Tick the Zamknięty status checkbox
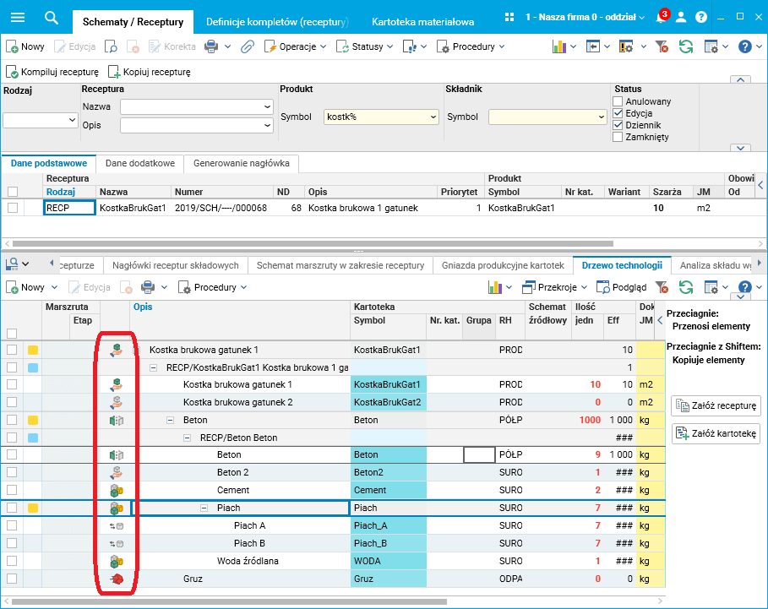 tap(618, 137)
